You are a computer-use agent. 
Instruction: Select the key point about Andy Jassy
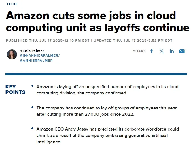tap(107, 136)
